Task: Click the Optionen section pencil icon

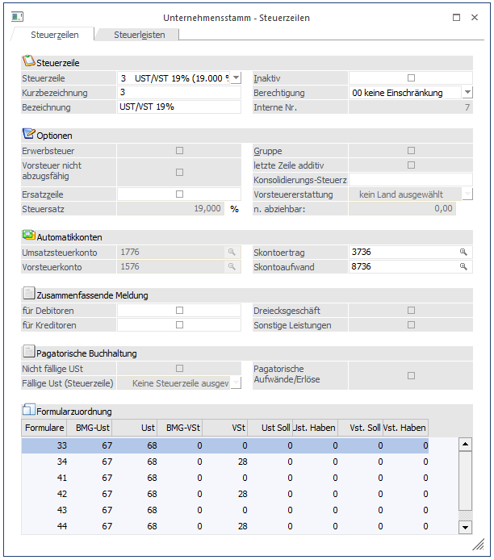Action: click(x=29, y=135)
